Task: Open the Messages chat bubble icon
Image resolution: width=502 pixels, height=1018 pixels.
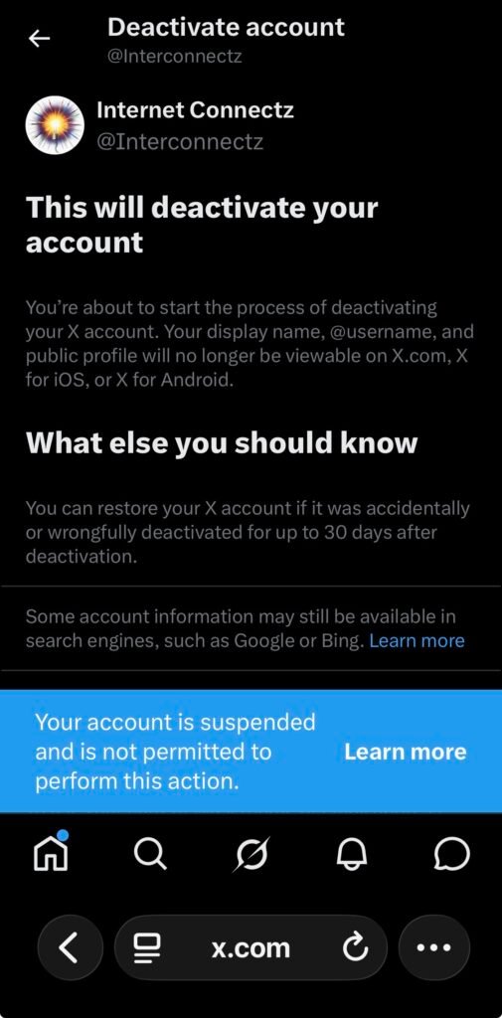Action: pos(451,854)
